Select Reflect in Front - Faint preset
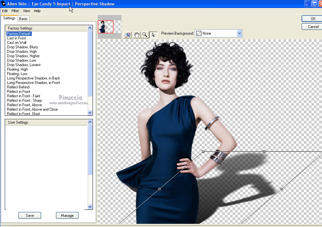The height and width of the screenshot is (227, 322). click(24, 96)
